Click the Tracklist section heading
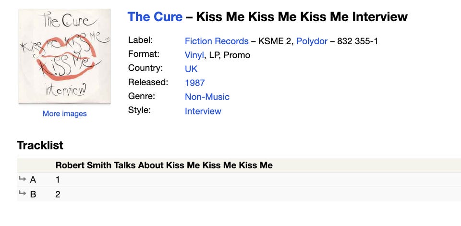Image resolution: width=461 pixels, height=226 pixels. (x=40, y=145)
